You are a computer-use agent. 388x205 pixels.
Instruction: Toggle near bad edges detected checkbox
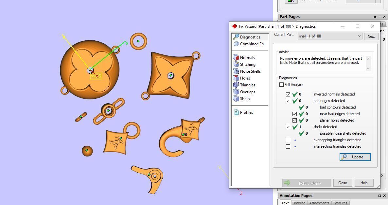294,114
